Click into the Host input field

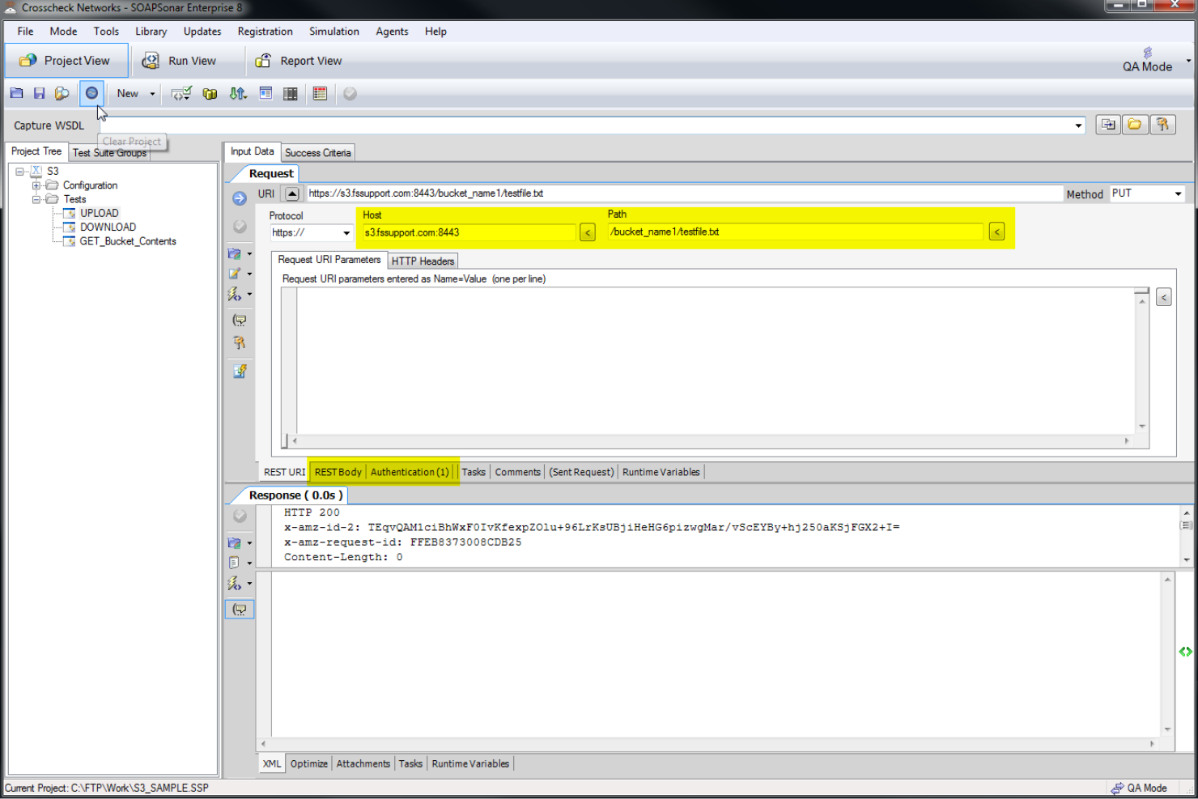coord(469,232)
